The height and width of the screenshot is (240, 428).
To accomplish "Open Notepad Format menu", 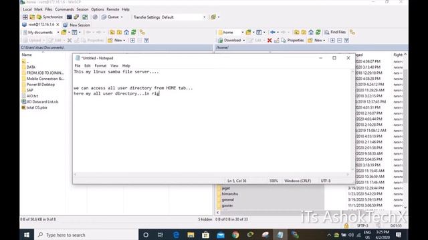I will [x=100, y=65].
